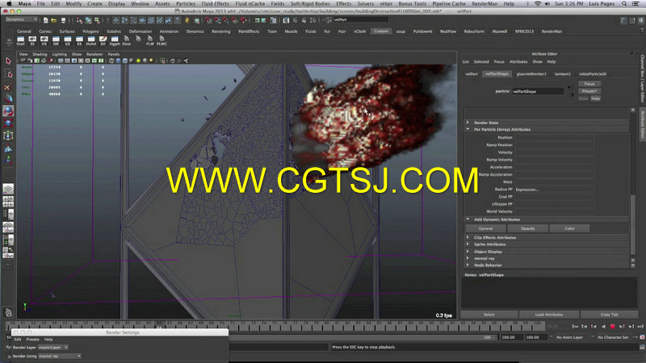Viewport: 646px width, 363px height.
Task: Click the Dest shelf icon
Action: click(x=127, y=40)
